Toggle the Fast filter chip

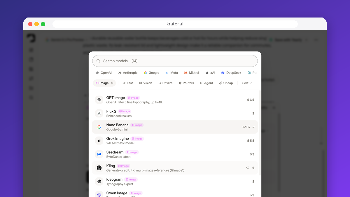(128, 83)
